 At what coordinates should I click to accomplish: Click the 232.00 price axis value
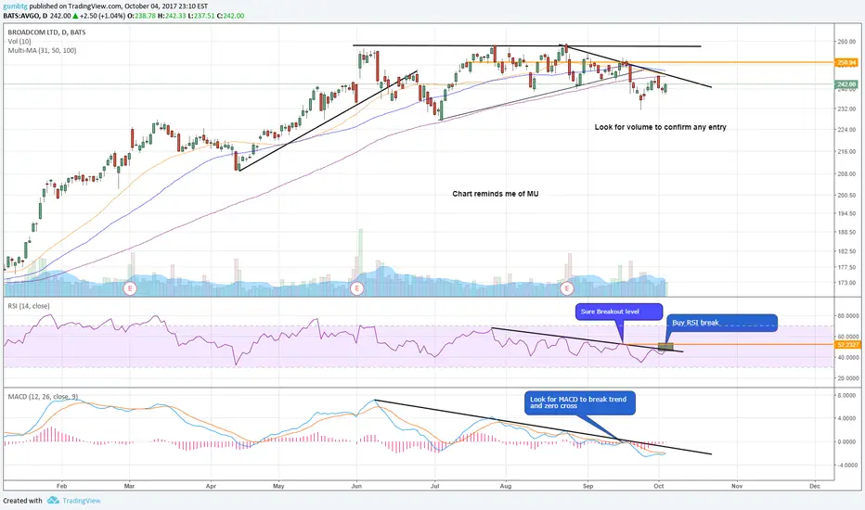click(x=846, y=109)
